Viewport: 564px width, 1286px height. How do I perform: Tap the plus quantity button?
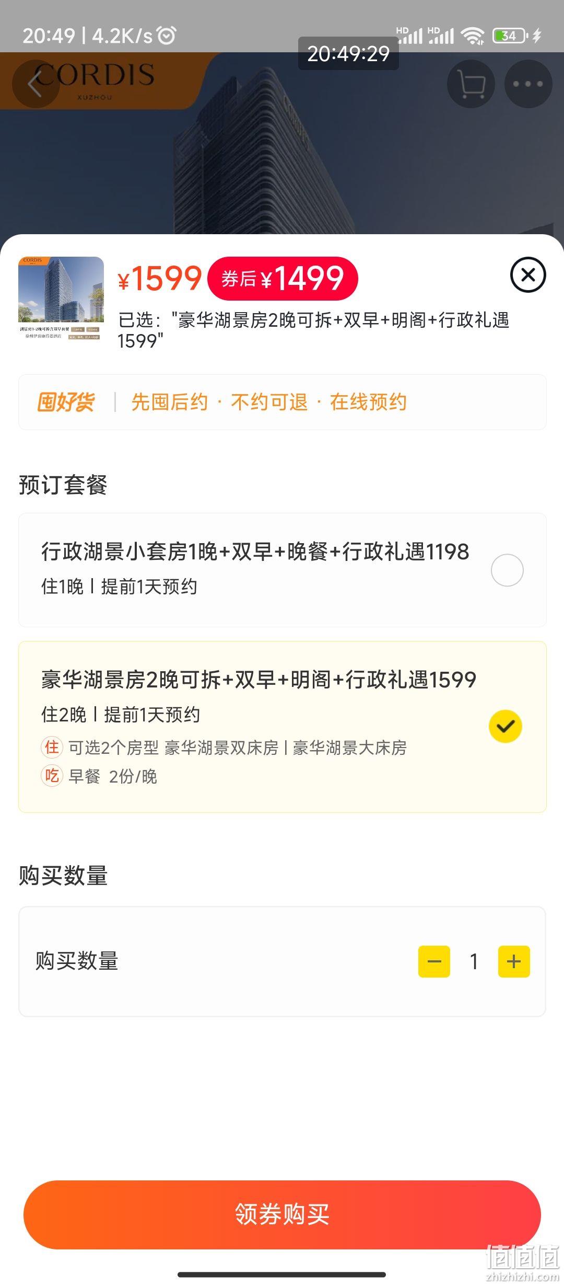(x=514, y=961)
